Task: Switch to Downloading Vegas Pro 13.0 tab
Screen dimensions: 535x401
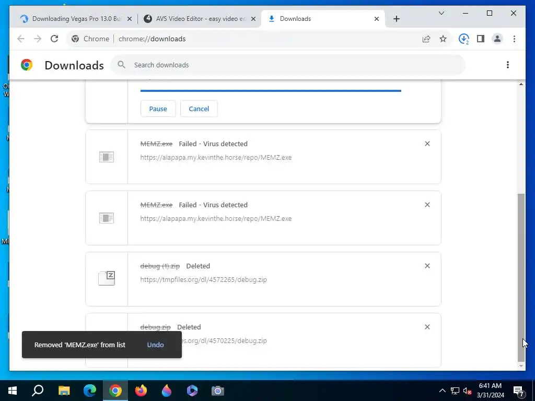Action: [75, 19]
